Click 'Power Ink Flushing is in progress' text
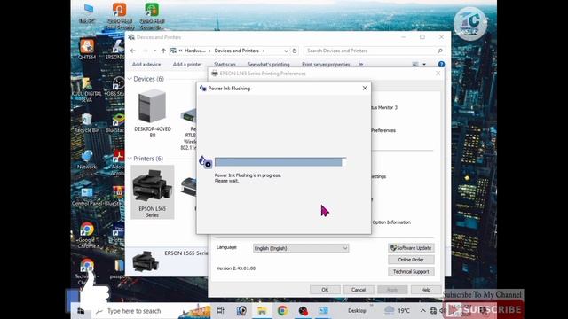The image size is (568, 319). click(248, 175)
